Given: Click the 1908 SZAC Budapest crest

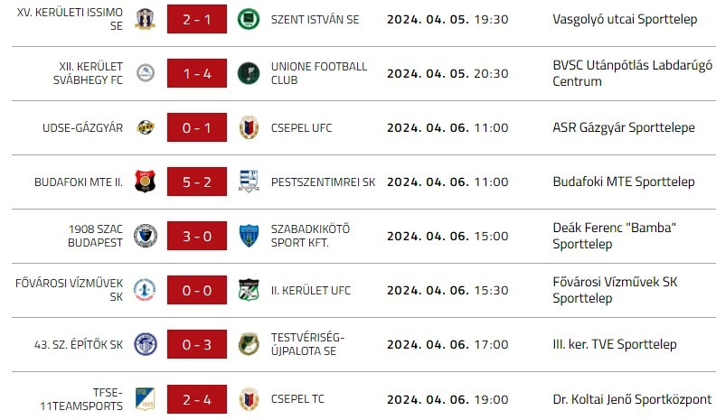Looking at the screenshot, I should 145,236.
